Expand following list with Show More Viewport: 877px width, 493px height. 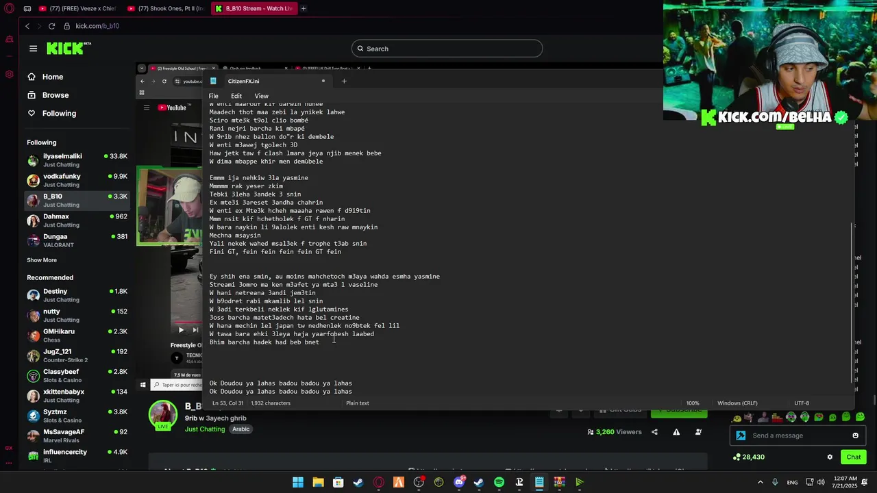click(42, 260)
